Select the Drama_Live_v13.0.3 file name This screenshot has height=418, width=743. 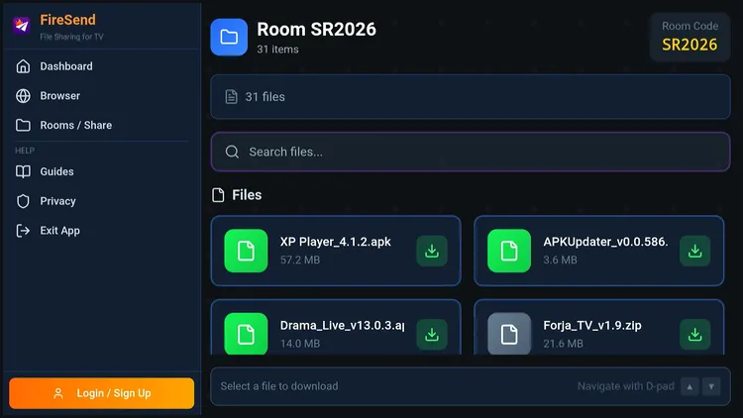pos(342,326)
